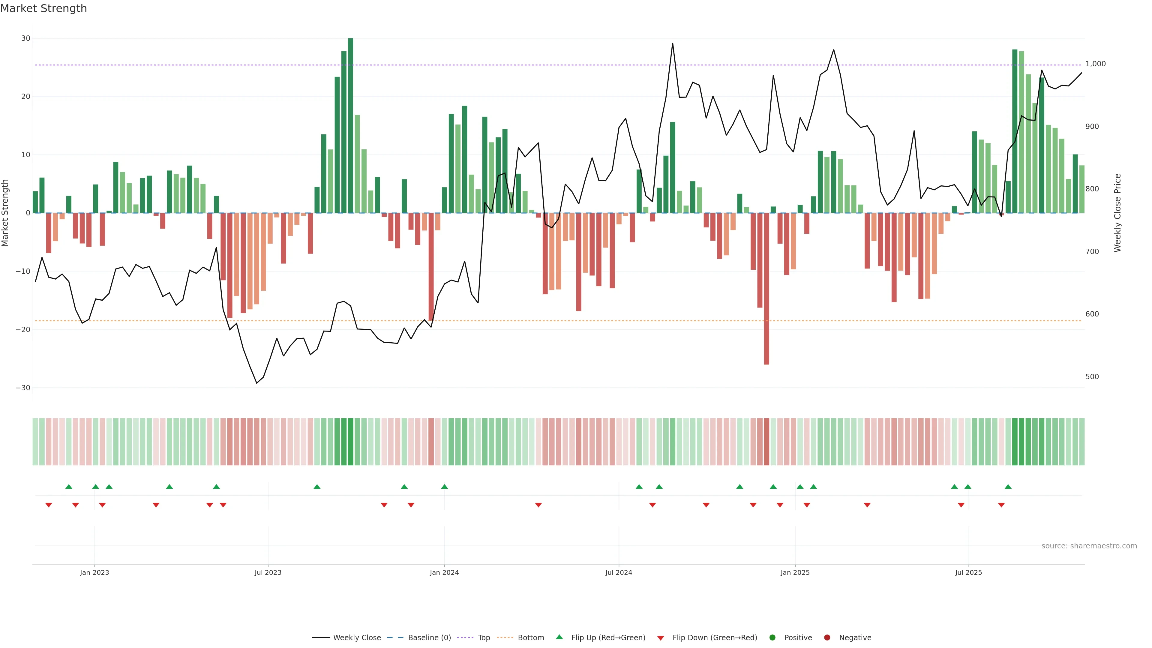
Task: Click the darkest green heatmap strip cell
Action: (351, 442)
